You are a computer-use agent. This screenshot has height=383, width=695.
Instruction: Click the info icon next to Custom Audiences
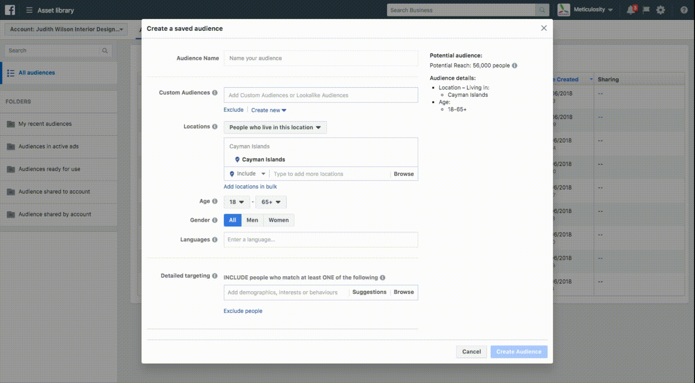(215, 93)
